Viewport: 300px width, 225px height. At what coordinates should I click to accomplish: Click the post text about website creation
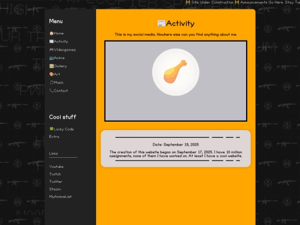[176, 154]
